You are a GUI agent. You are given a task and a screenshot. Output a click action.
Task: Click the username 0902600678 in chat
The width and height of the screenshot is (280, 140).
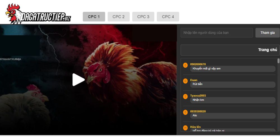coord(198,64)
